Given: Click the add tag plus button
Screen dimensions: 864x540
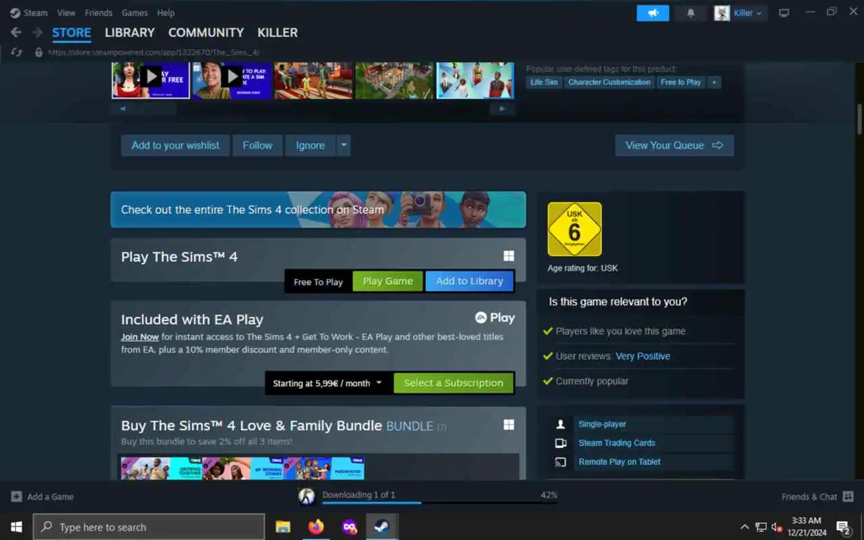Looking at the screenshot, I should coord(714,82).
